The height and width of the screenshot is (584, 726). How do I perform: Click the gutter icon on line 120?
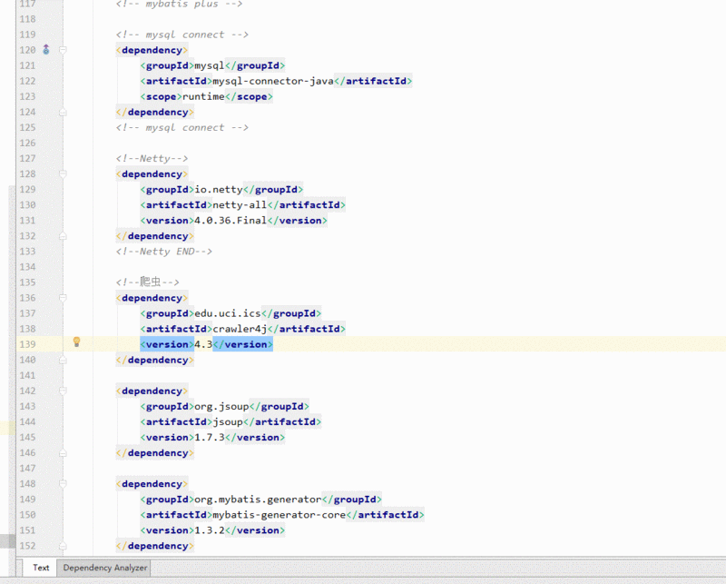click(x=46, y=50)
